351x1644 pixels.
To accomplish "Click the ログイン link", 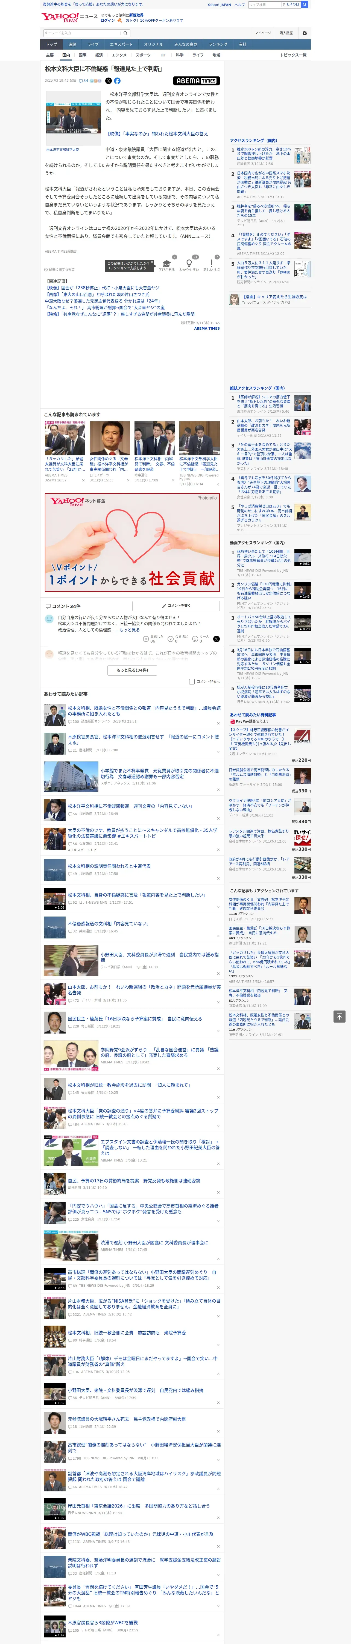I will pyautogui.click(x=108, y=21).
